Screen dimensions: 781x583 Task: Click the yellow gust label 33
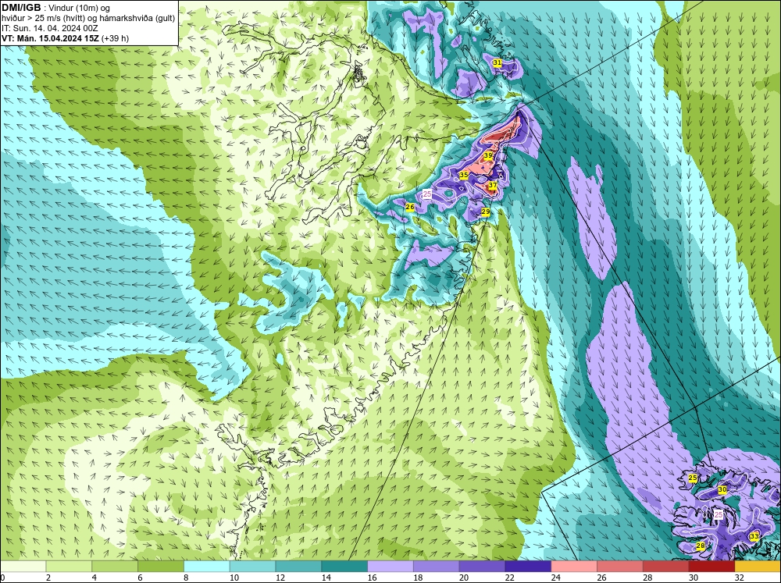(x=754, y=536)
